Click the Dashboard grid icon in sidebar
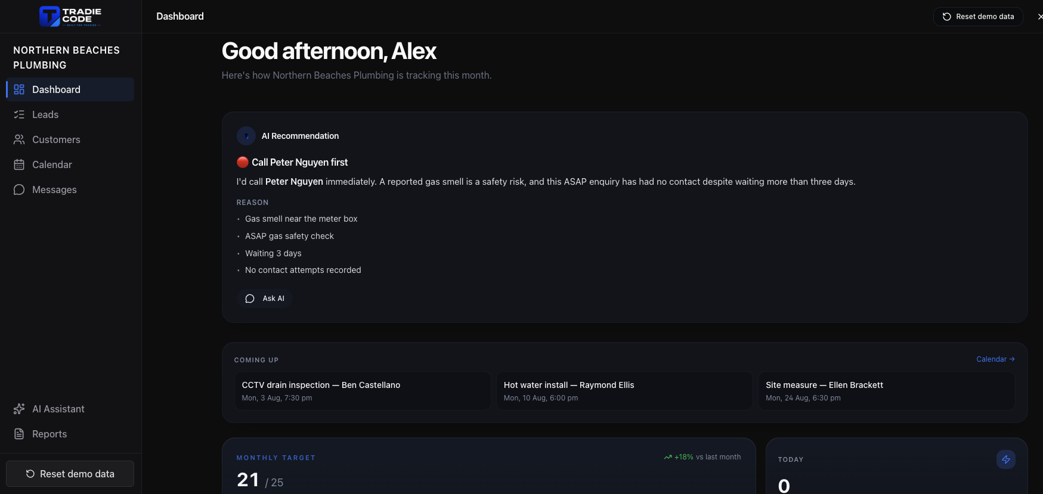This screenshot has width=1043, height=494. point(19,89)
